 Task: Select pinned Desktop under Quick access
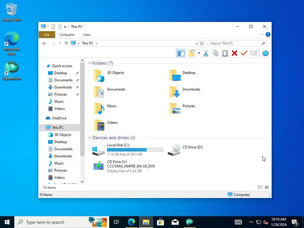click(58, 73)
